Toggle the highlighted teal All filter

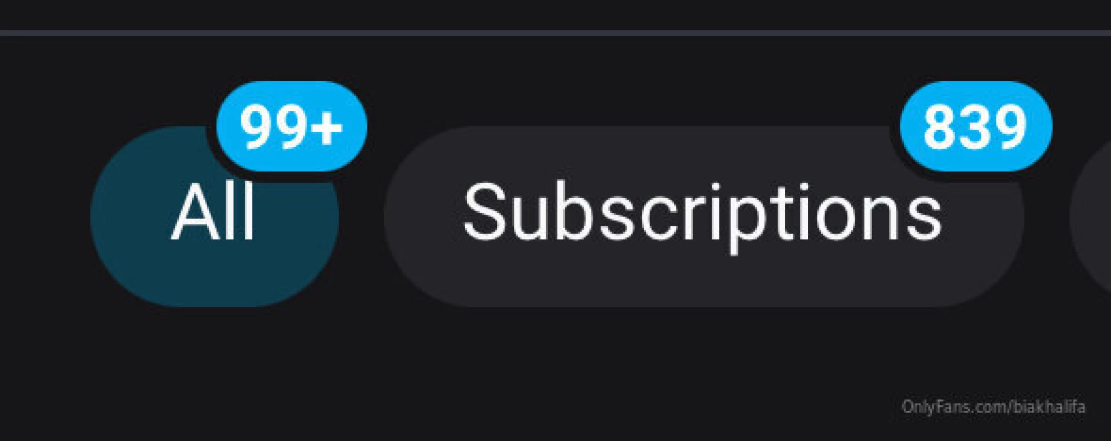pyautogui.click(x=214, y=217)
